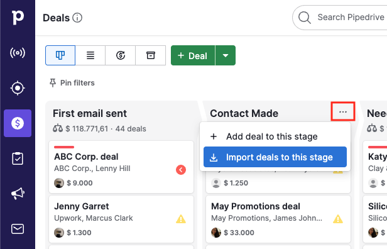Click the info icon beside Deals
The image size is (387, 249).
pos(77,18)
